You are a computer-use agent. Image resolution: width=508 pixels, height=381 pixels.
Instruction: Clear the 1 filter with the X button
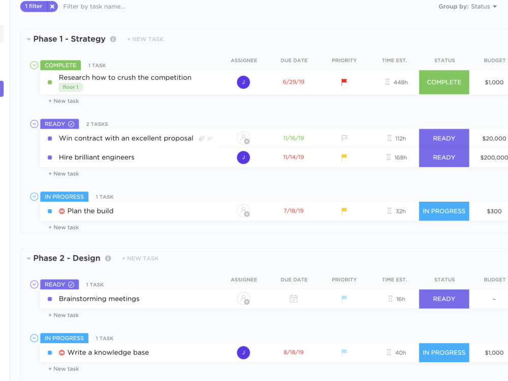point(52,7)
